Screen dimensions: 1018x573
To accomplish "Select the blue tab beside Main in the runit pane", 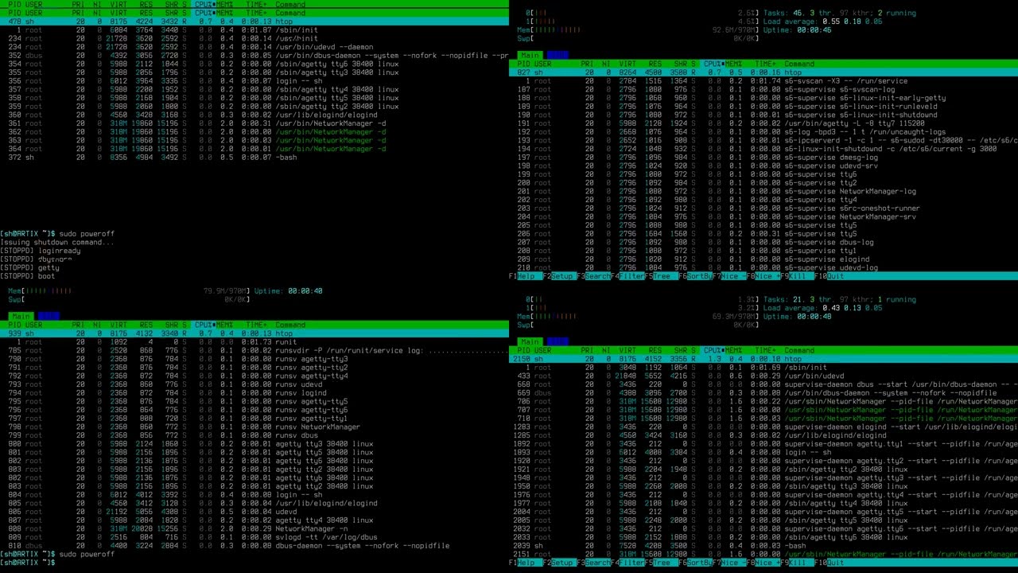I will click(x=49, y=317).
